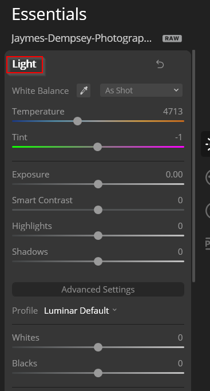Select the Essentials heading tab
210x391 pixels.
49,14
